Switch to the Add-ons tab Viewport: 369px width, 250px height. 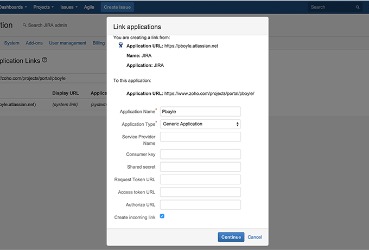(x=34, y=43)
